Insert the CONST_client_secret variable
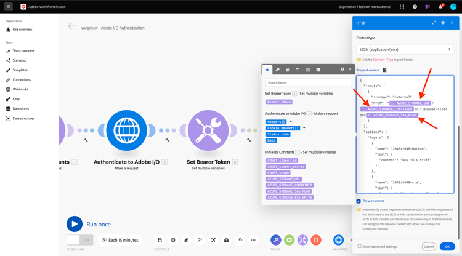 [x=286, y=167]
